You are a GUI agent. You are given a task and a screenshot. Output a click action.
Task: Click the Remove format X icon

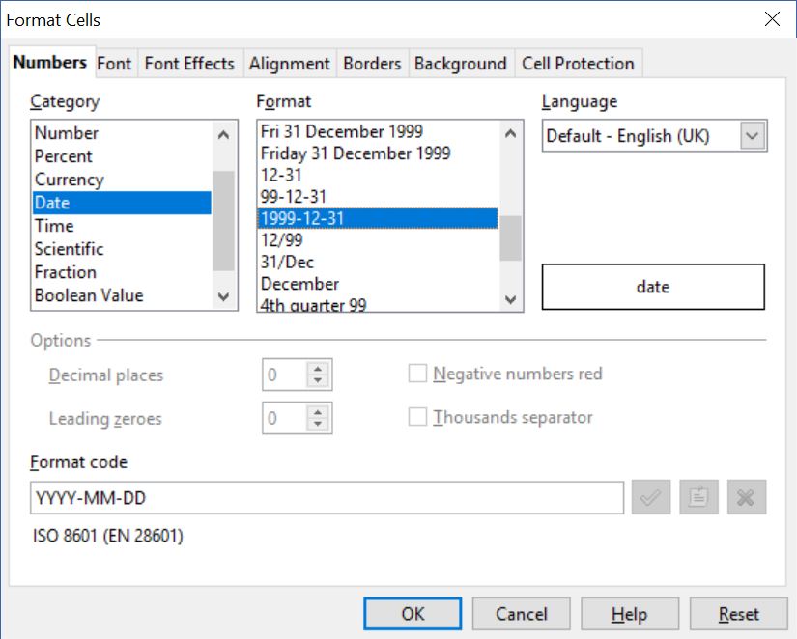(747, 498)
